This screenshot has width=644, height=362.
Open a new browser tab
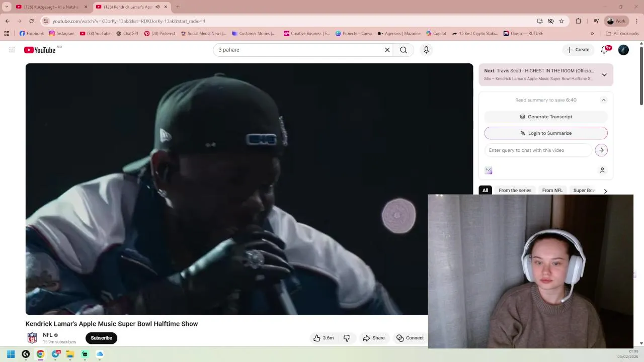[x=178, y=7]
